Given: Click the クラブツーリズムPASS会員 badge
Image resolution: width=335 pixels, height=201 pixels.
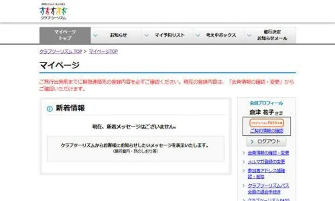Looking at the screenshot, I should click(x=267, y=123).
